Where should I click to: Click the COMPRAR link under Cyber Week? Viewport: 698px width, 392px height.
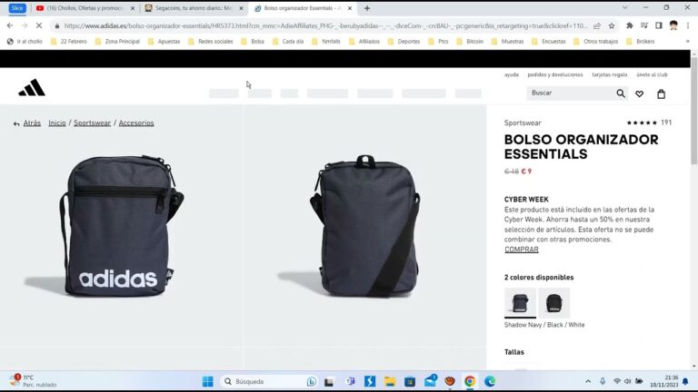[x=522, y=250]
